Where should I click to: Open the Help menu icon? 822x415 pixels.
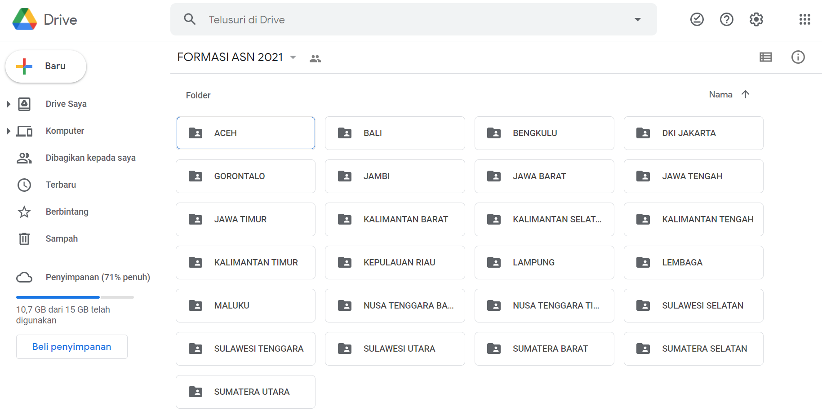(x=726, y=19)
